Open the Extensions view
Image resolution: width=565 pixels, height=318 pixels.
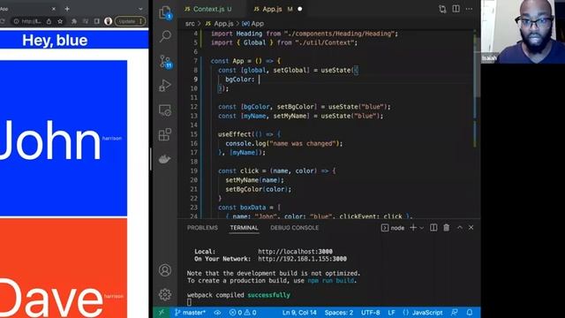click(165, 134)
